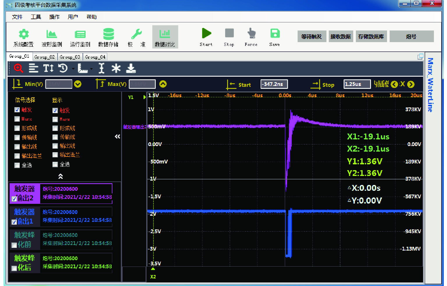447x286 pixels.
Task: Open Marx_WaterLine side tab
Action: pyautogui.click(x=430, y=85)
